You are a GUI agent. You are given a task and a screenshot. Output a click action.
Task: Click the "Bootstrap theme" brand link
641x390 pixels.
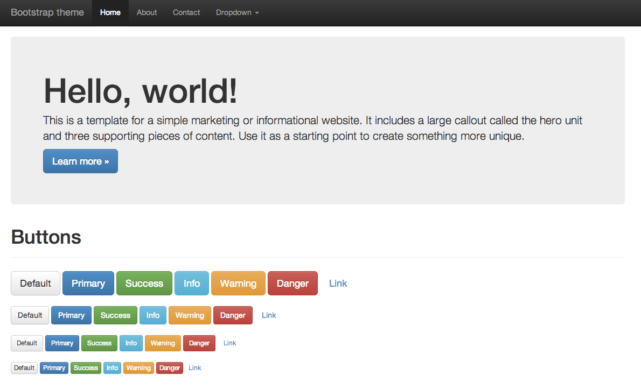click(x=47, y=12)
